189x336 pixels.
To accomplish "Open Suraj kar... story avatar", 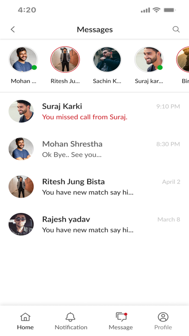I will pyautogui.click(x=149, y=59).
